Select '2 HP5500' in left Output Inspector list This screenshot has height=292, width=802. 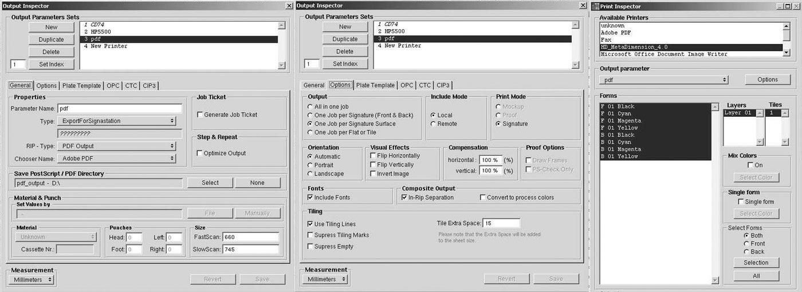179,32
